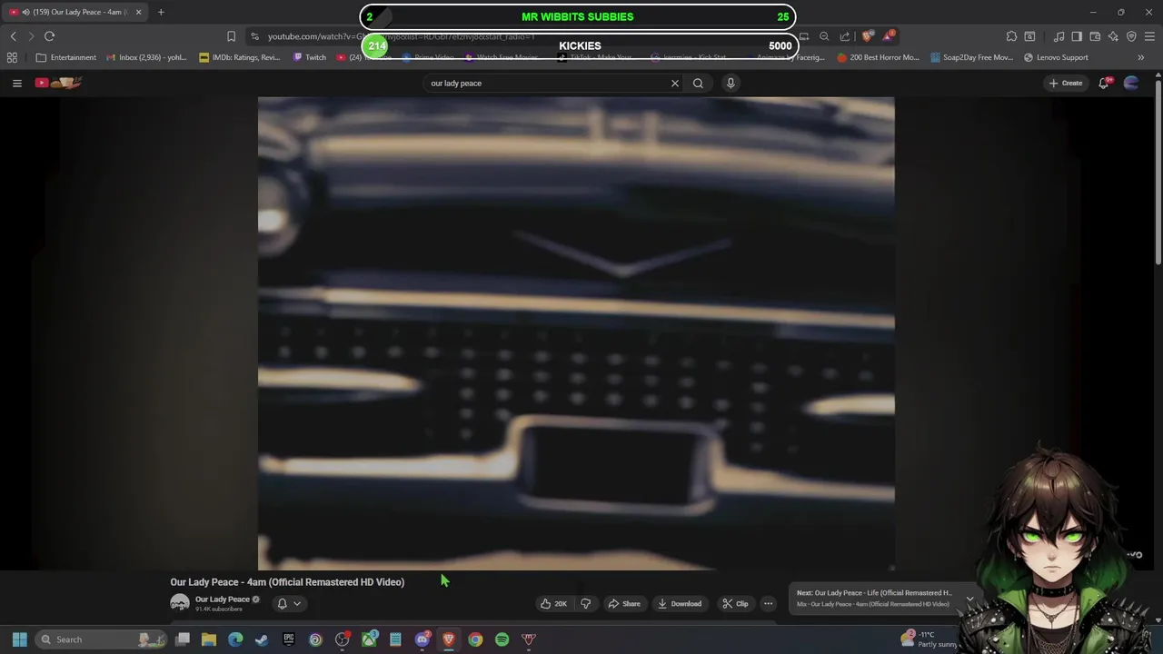Reload the page
The width and height of the screenshot is (1163, 654).
(x=49, y=36)
